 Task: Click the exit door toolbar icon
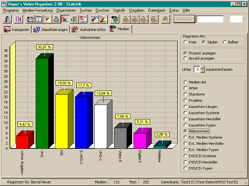[x=8, y=19]
